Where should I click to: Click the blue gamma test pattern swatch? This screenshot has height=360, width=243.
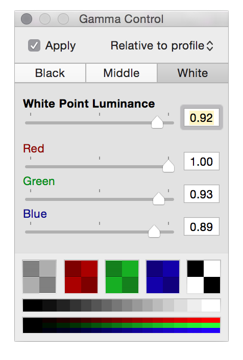coord(163,277)
